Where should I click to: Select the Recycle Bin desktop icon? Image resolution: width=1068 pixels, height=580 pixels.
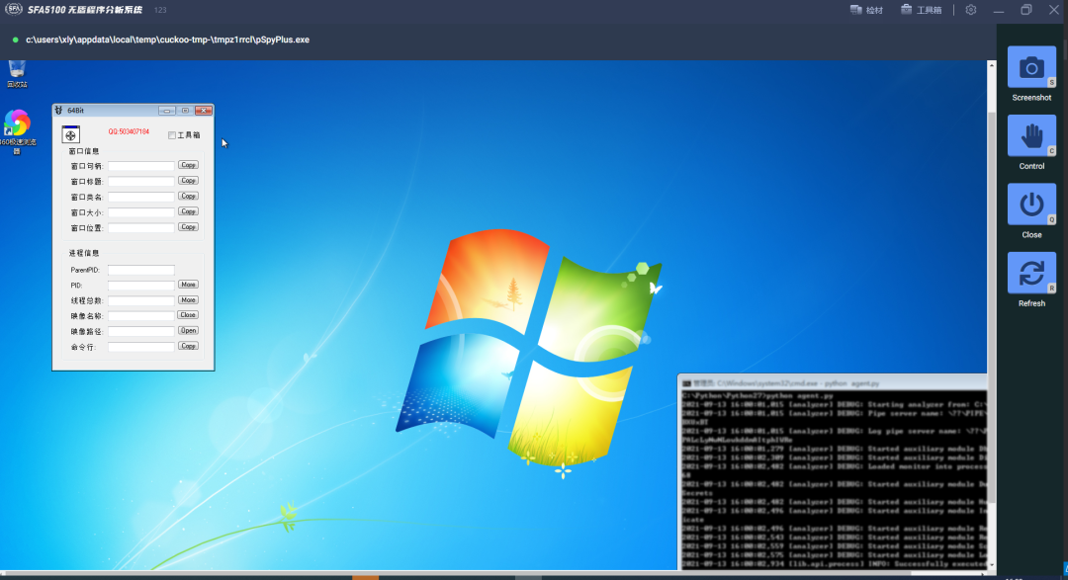coord(17,73)
